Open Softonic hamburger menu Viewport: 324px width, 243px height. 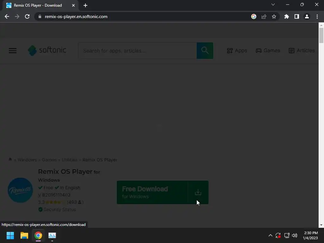click(x=13, y=51)
